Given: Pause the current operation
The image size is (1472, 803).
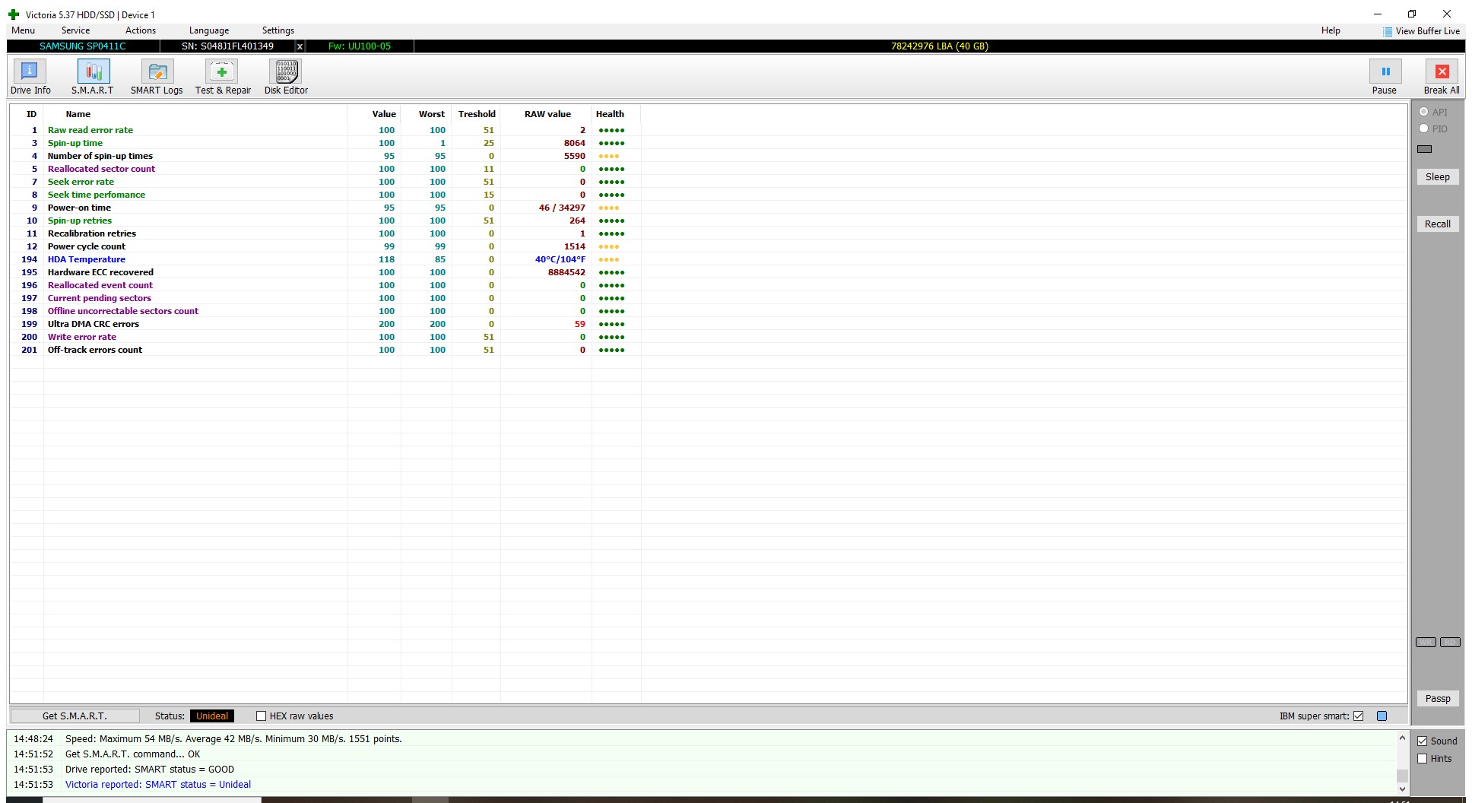Looking at the screenshot, I should 1385,78.
